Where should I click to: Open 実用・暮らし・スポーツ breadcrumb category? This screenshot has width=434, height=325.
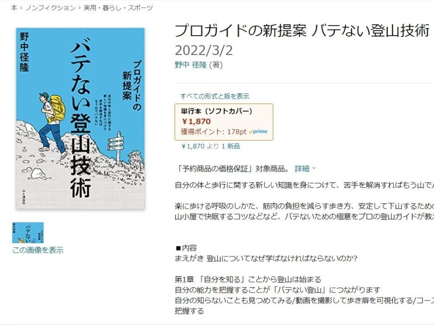pos(118,8)
